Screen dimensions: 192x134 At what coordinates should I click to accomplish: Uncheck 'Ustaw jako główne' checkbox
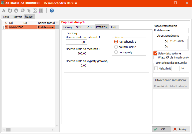point(155,53)
